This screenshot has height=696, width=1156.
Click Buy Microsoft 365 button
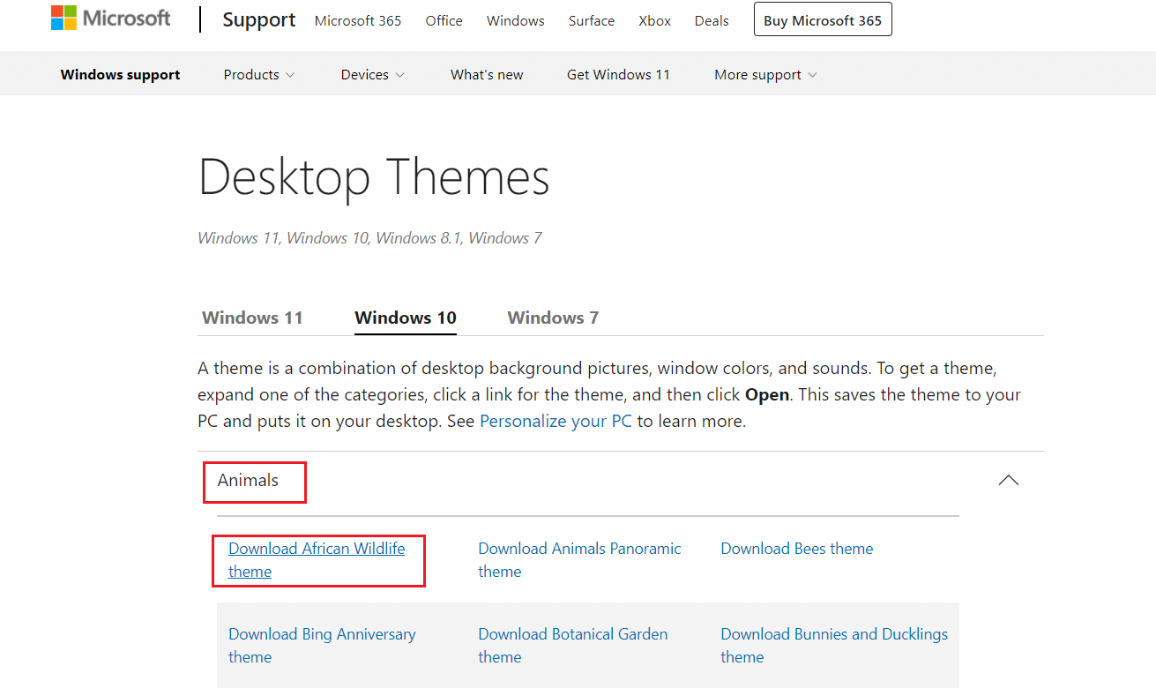(822, 19)
